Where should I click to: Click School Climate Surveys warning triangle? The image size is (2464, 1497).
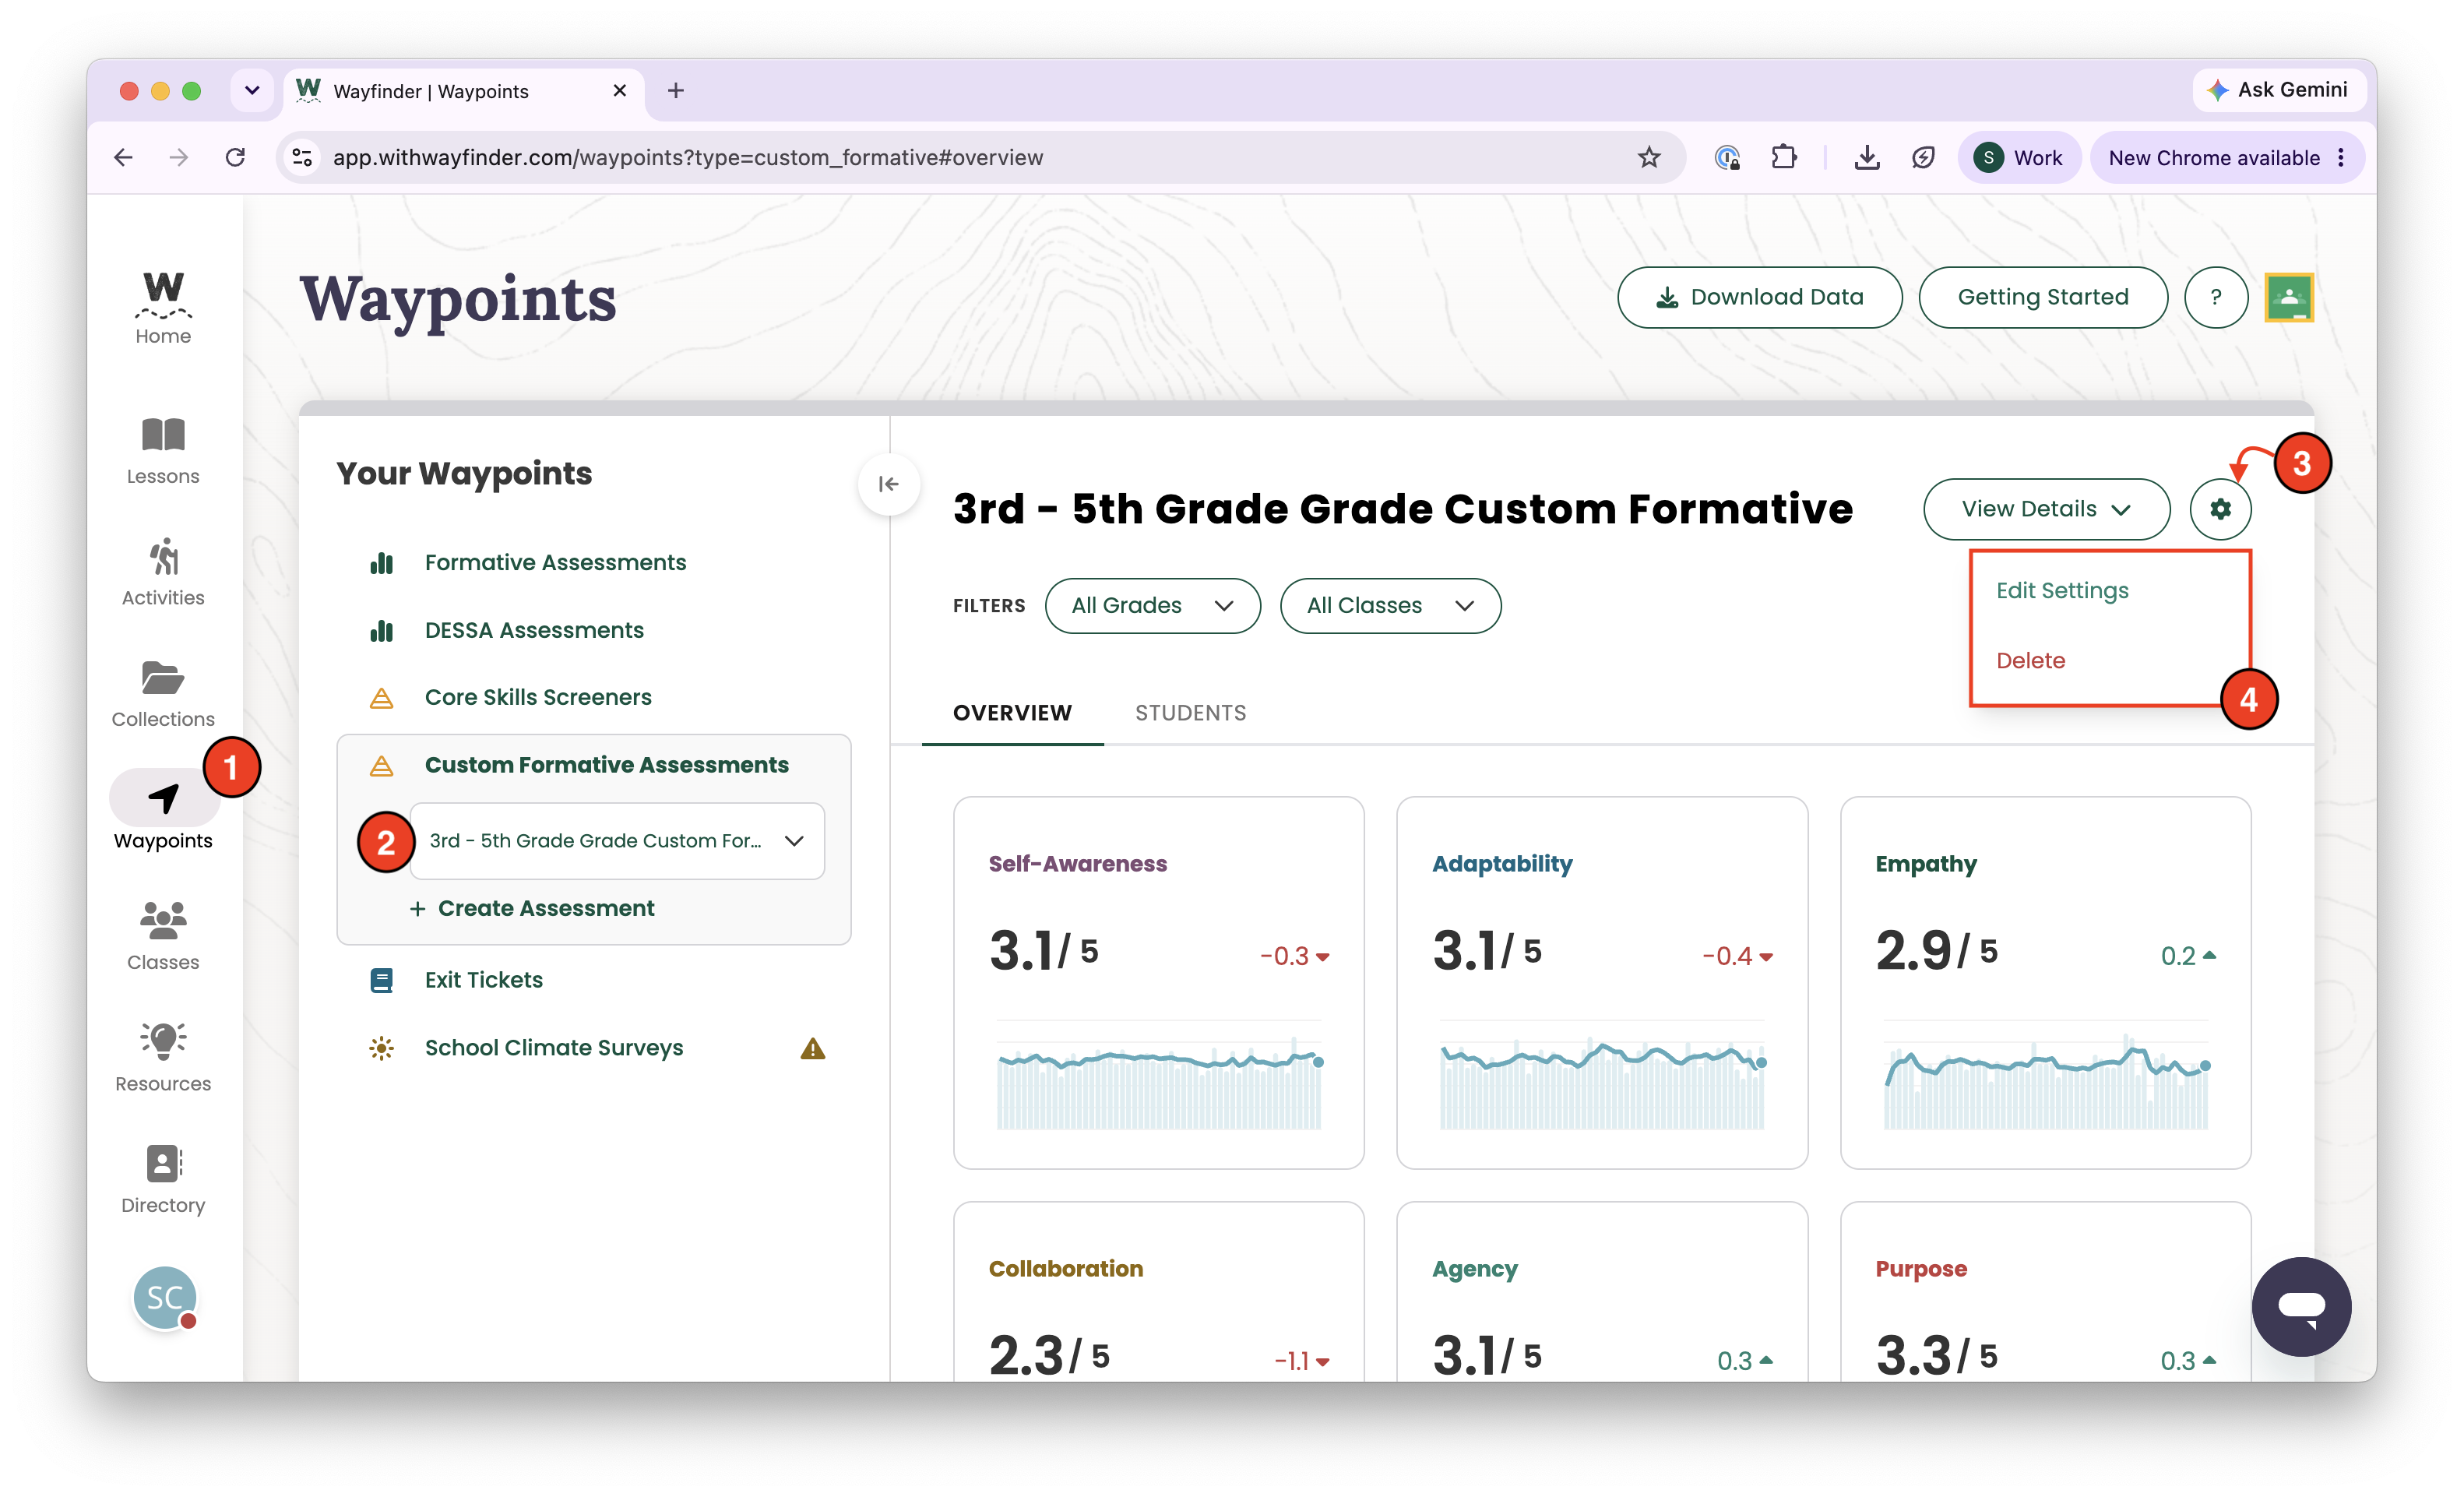point(812,1048)
